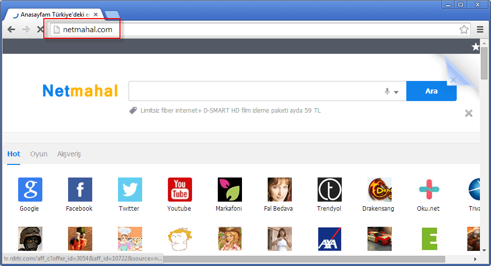Close the Anasayfam browser tab
This screenshot has height=266, width=491.
tap(96, 15)
